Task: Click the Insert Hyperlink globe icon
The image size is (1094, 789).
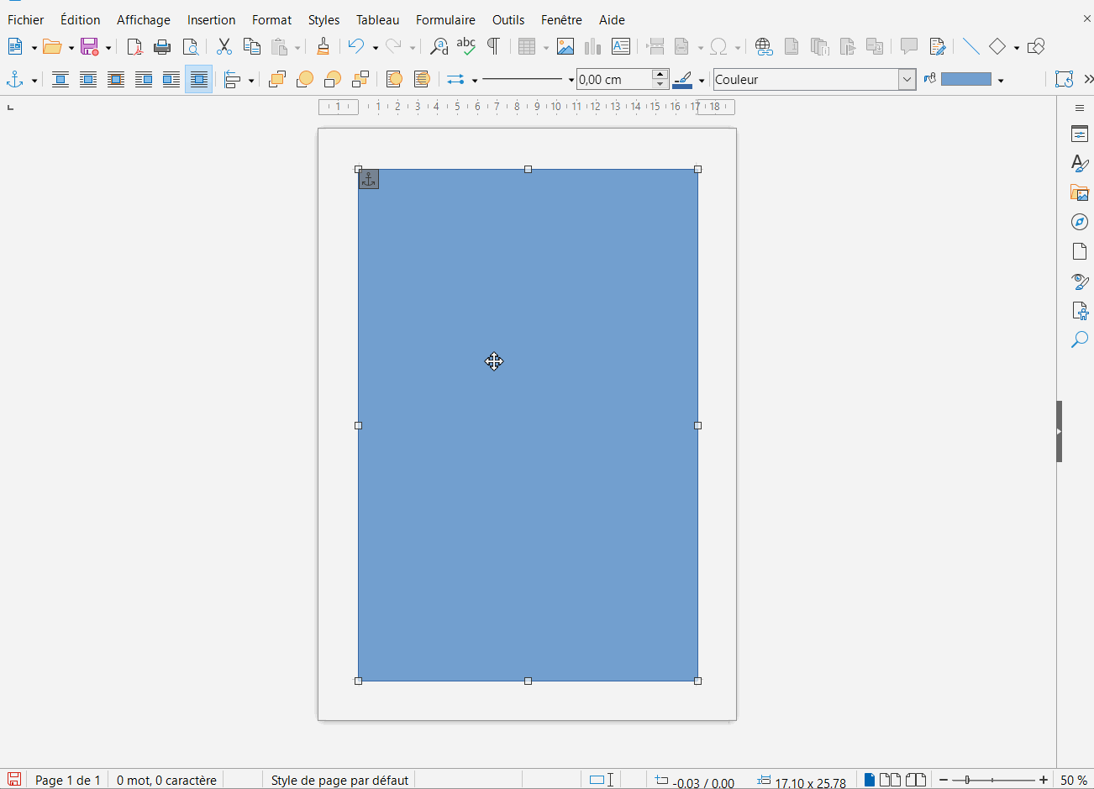Action: pyautogui.click(x=764, y=47)
